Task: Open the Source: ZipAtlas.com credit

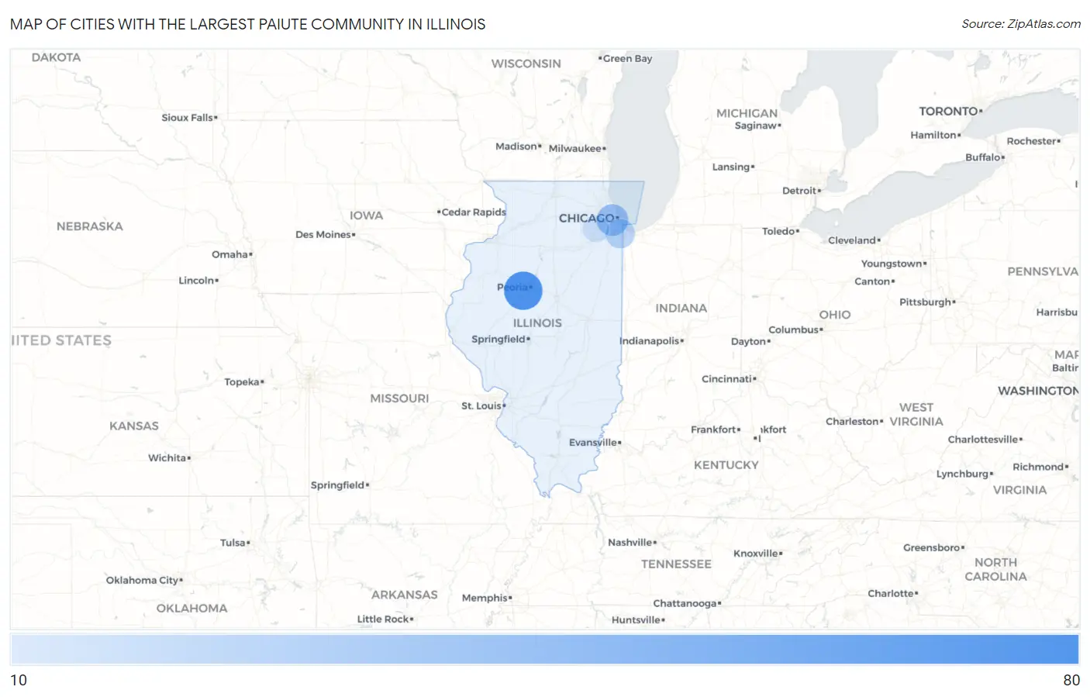Action: 1021,24
